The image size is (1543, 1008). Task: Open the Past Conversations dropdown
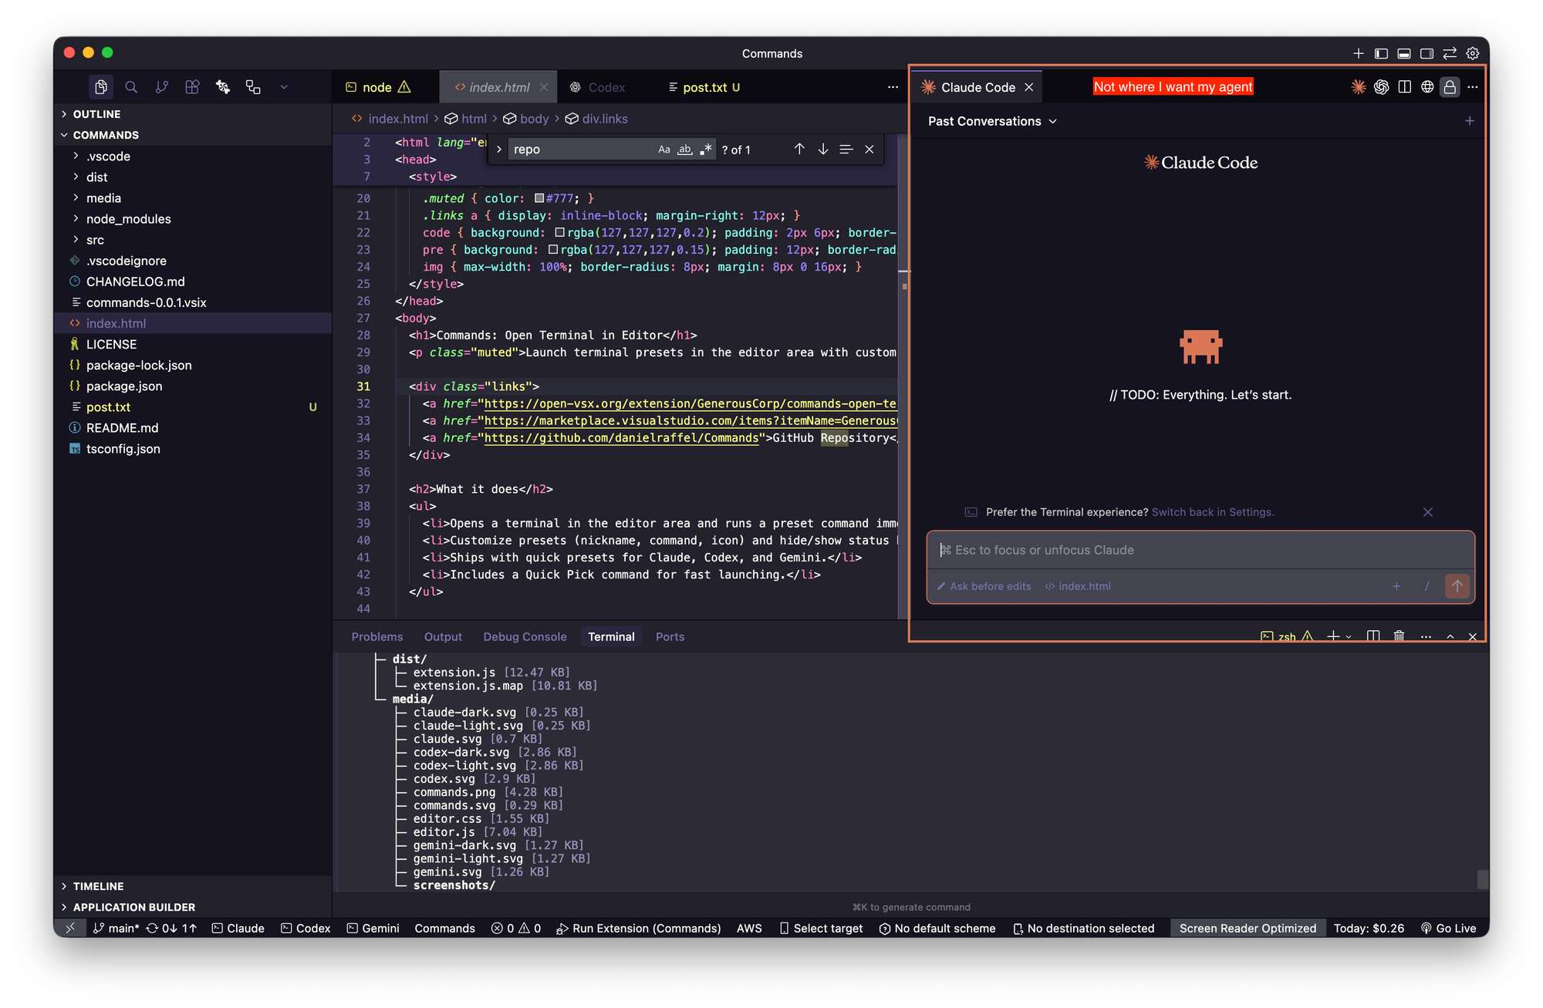click(992, 121)
